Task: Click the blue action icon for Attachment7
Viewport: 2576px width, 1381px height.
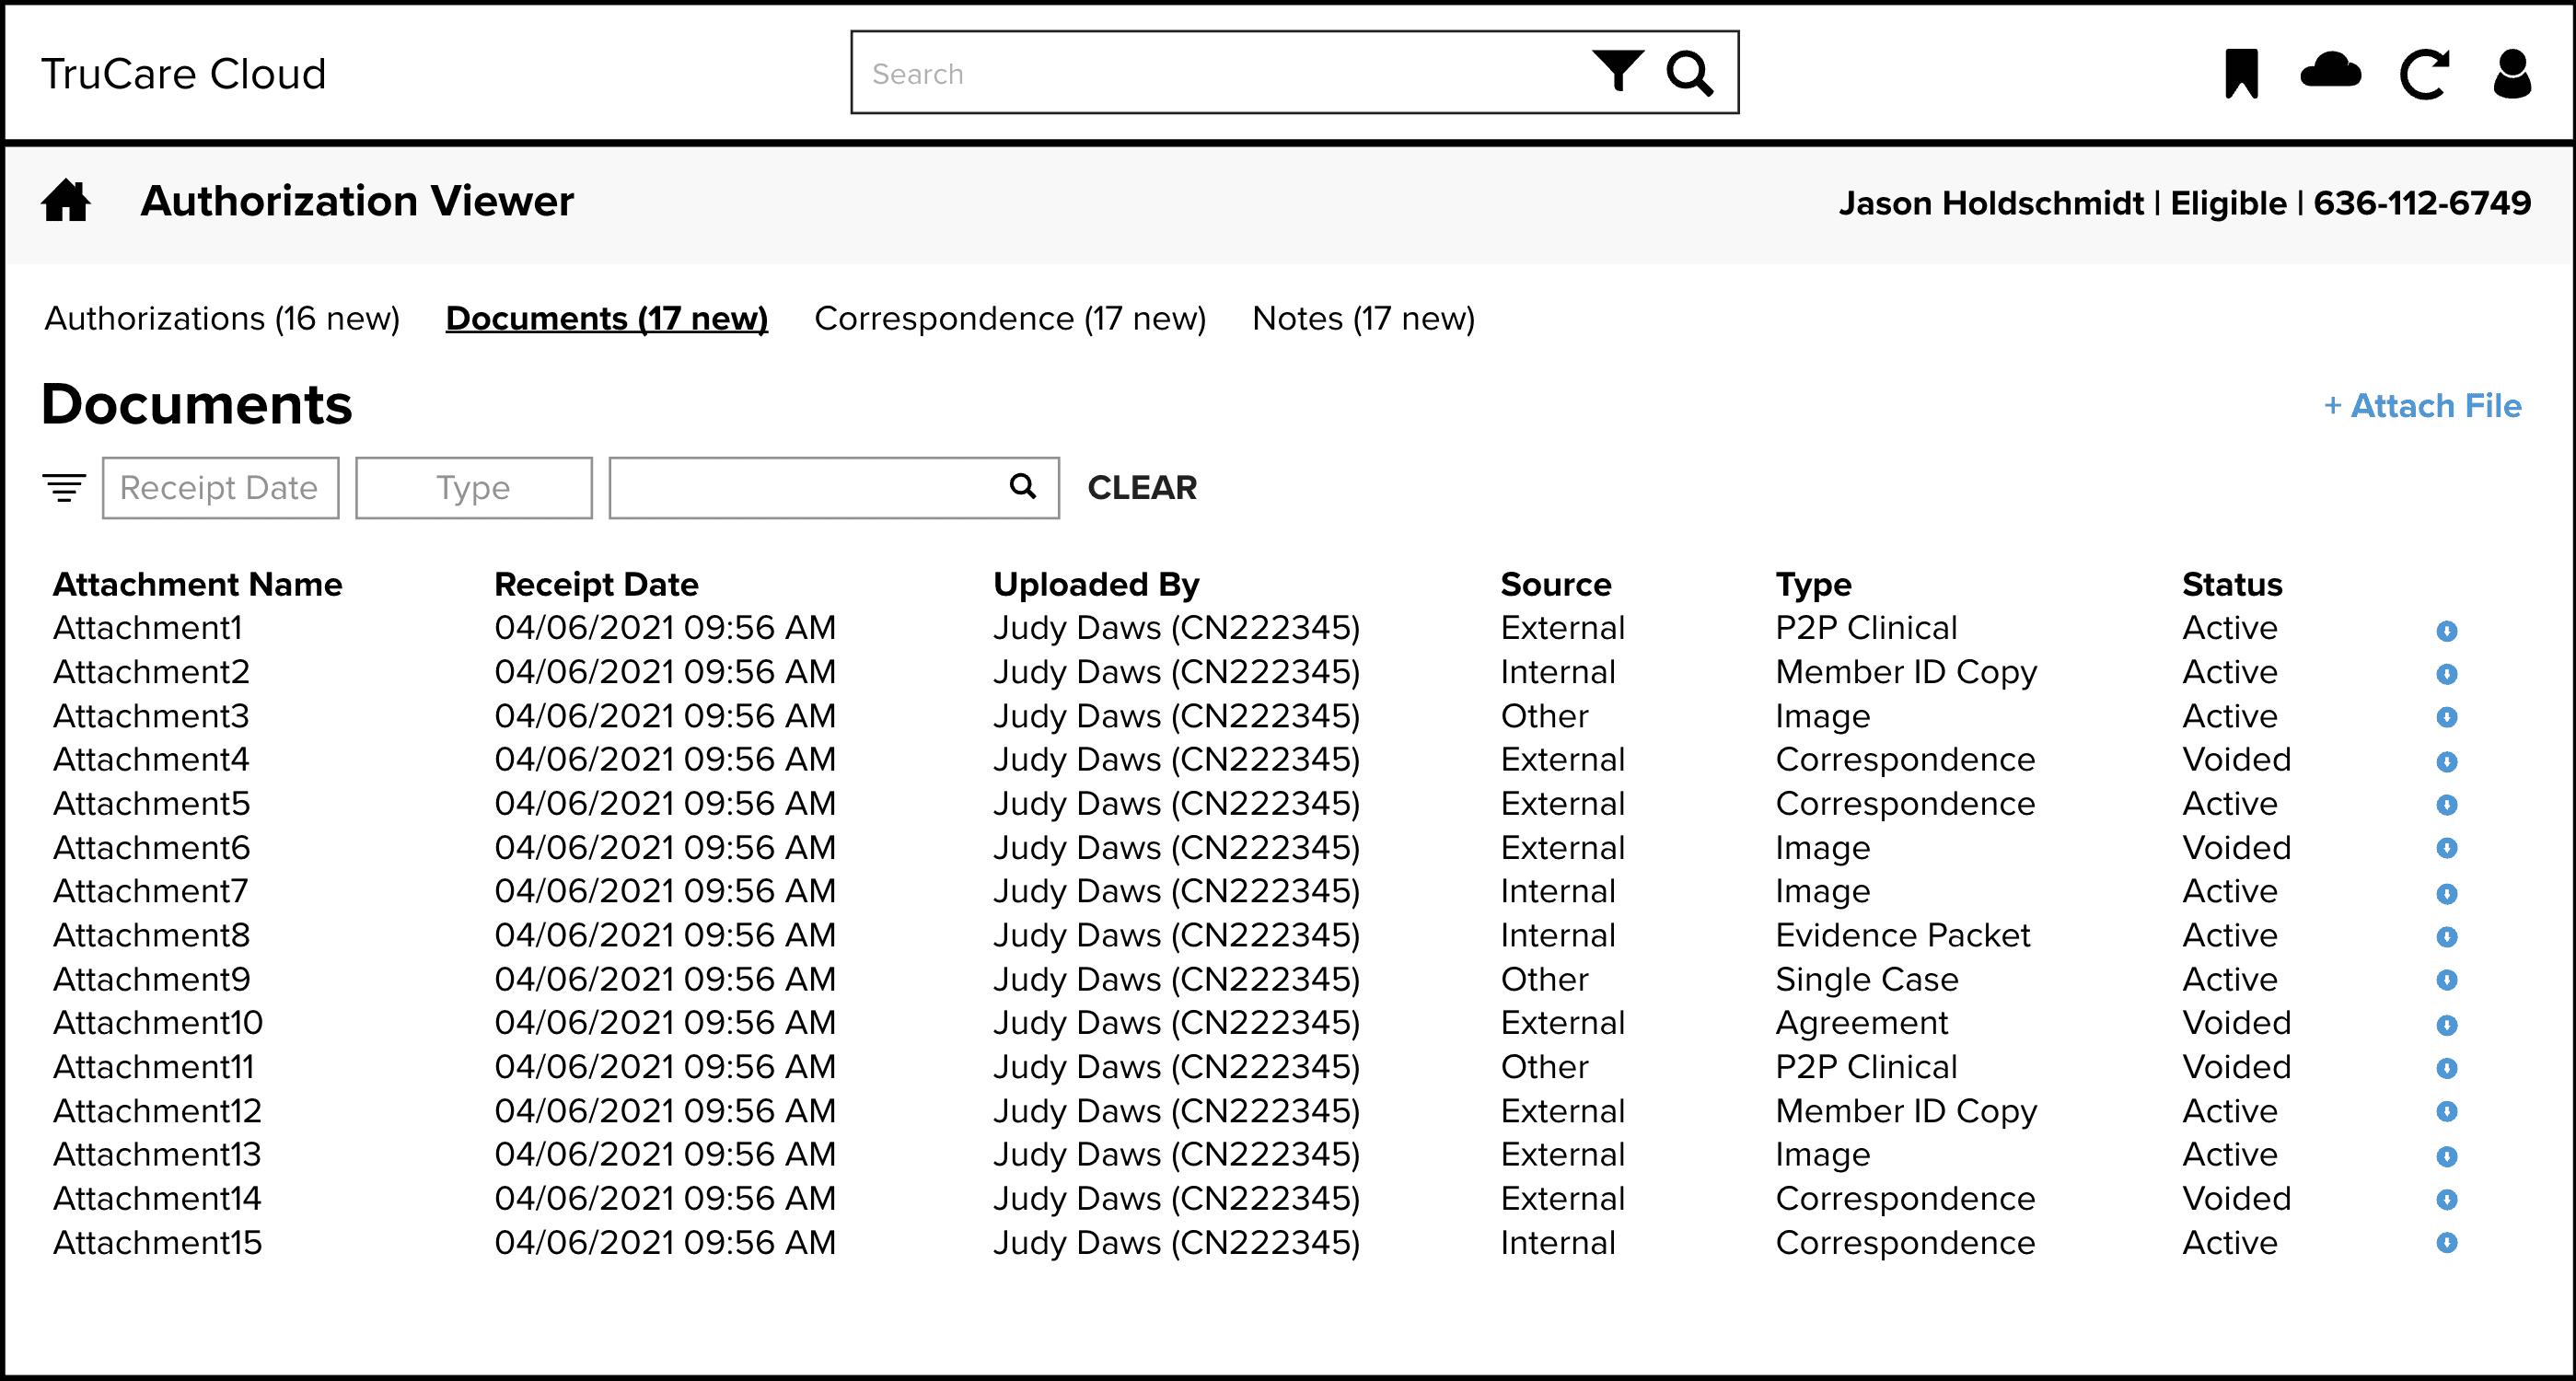Action: point(2446,893)
